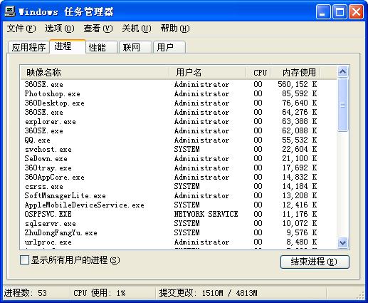368x303 pixels.
Task: Select the SeDown.exe process
Action: 179,158
